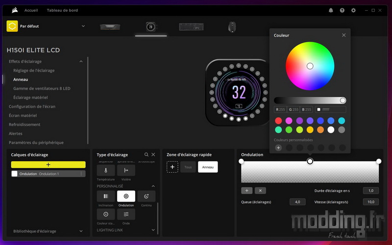Screen dimensions: 392x245
Task: Pick the cyan preset color swatch
Action: point(342,121)
